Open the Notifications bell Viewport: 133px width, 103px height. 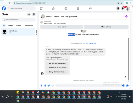point(123,9)
